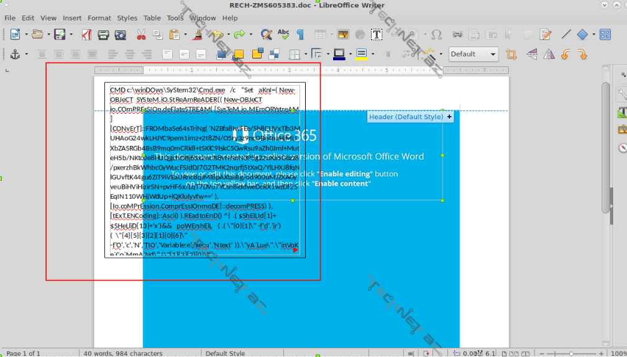
Task: Expand the Open folder dropdown arrow
Action: pyautogui.click(x=48, y=35)
